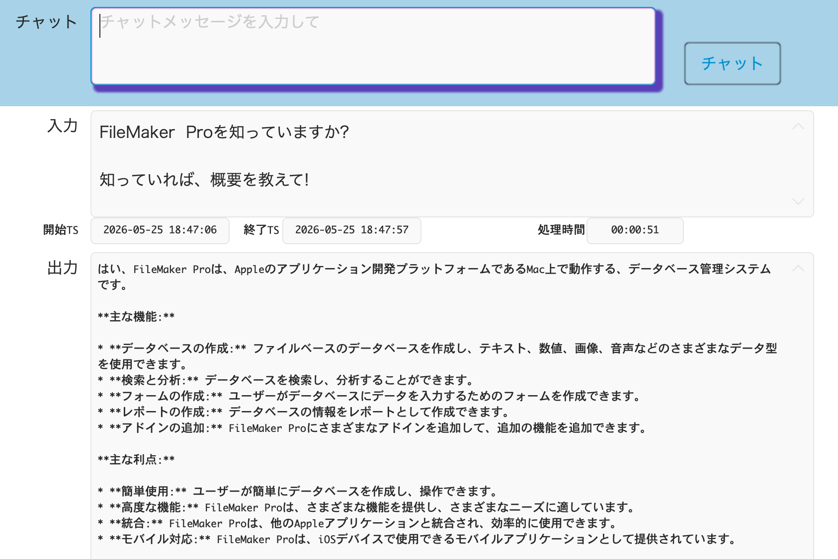Click the 出力 field label
Image resolution: width=838 pixels, height=559 pixels.
pos(63,268)
